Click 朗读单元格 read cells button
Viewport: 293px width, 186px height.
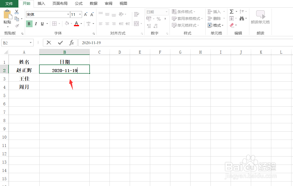click(x=260, y=17)
